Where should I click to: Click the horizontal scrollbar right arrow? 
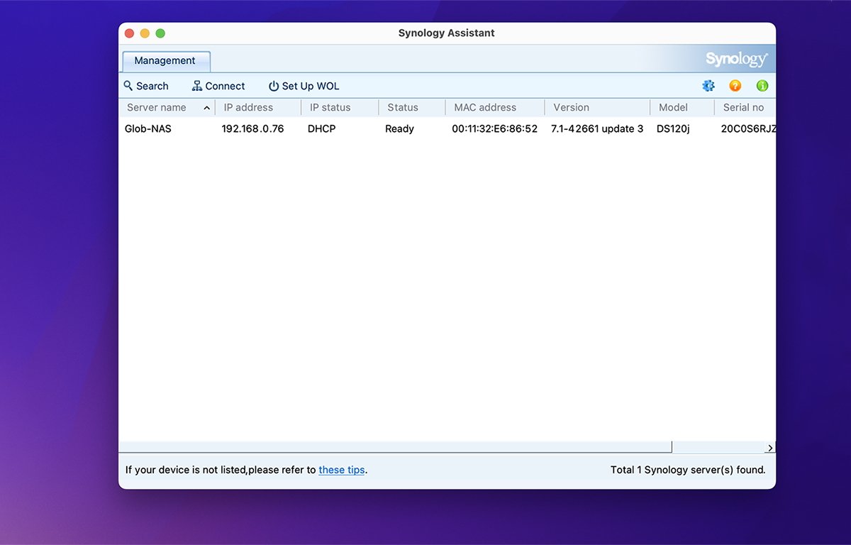click(x=770, y=448)
